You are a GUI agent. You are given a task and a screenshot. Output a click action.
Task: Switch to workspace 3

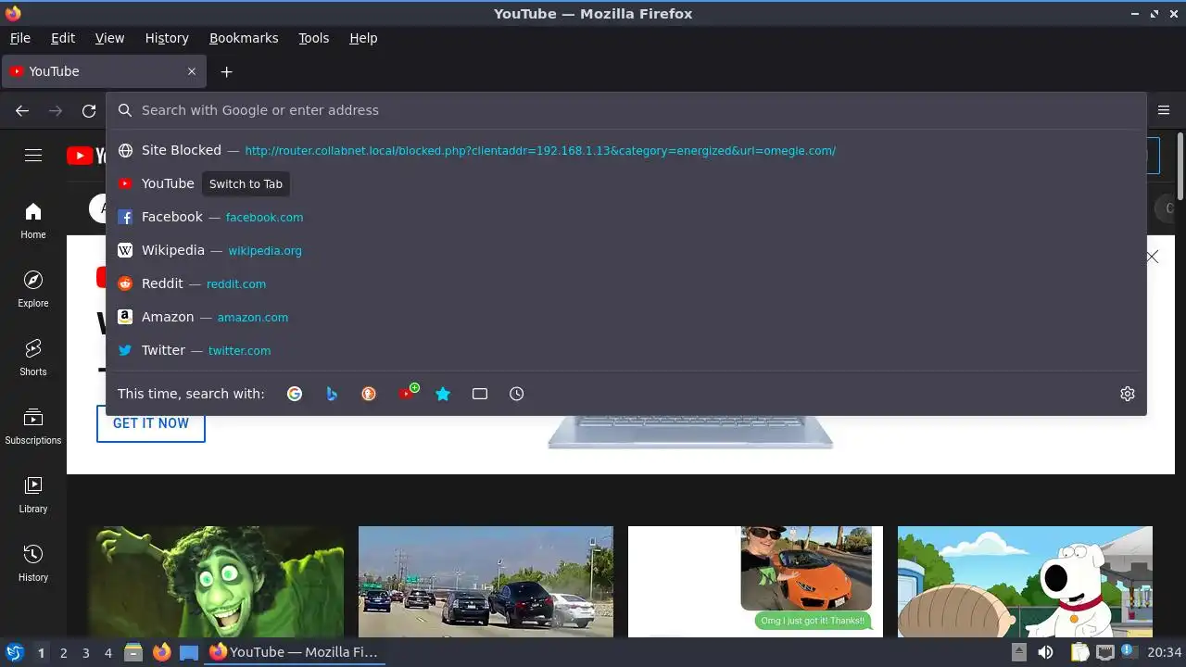coord(85,653)
